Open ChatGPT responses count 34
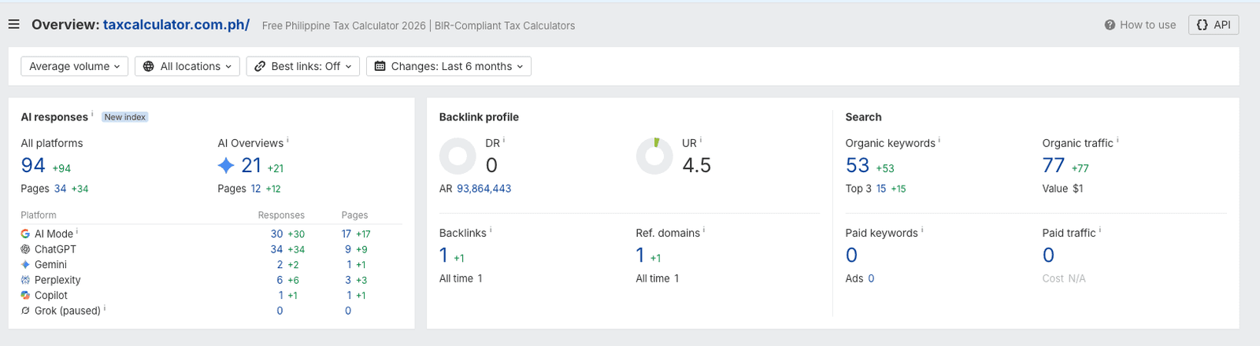Screen dimensions: 1260x346 276,249
